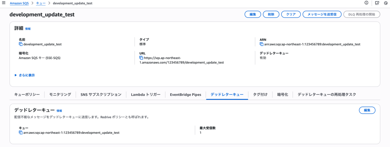Image resolution: width=390 pixels, height=147 pixels.
Task: Copy the dead-letter queue ARN
Action: point(21,133)
